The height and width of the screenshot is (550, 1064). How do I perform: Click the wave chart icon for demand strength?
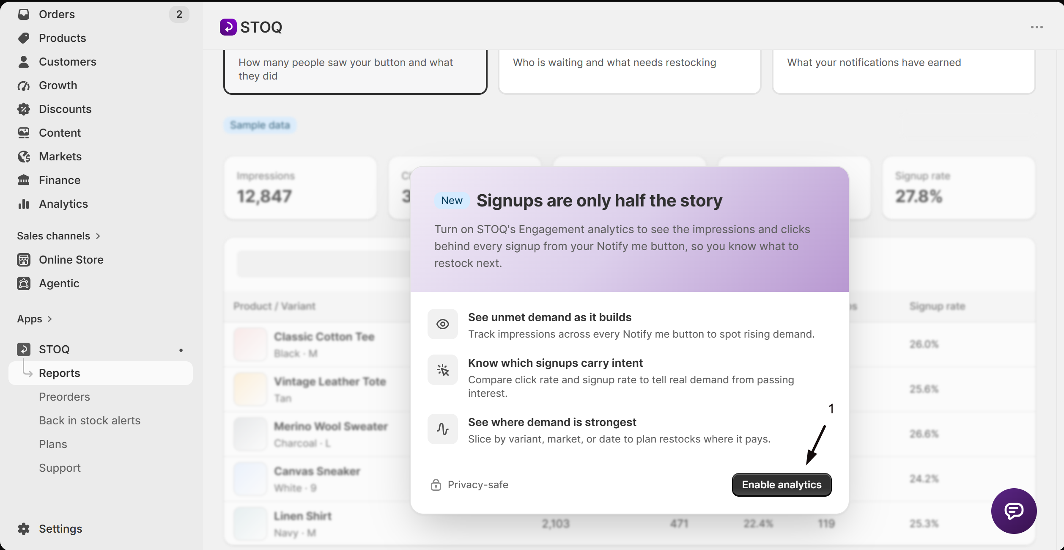coord(443,429)
